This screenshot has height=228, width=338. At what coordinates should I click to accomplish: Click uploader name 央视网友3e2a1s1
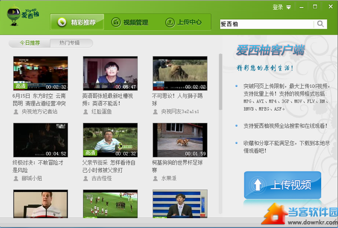pyautogui.click(x=180, y=111)
